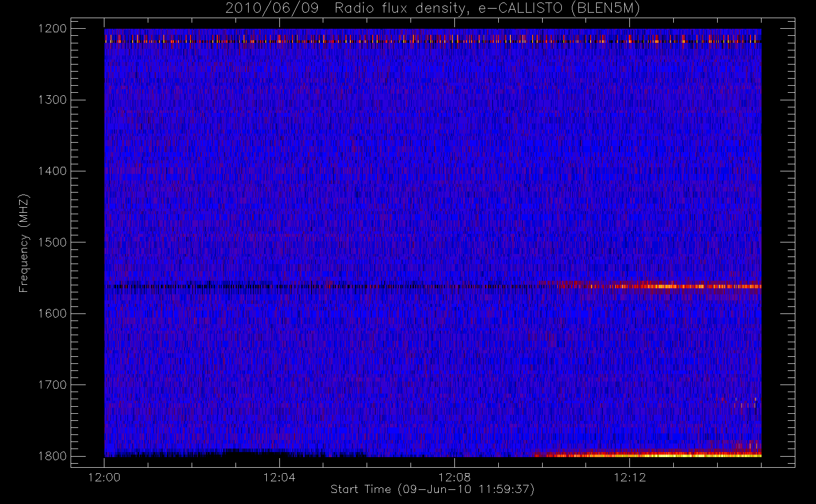
Task: Click the 'Frequency (MHZ)' axis label
Action: 23,243
